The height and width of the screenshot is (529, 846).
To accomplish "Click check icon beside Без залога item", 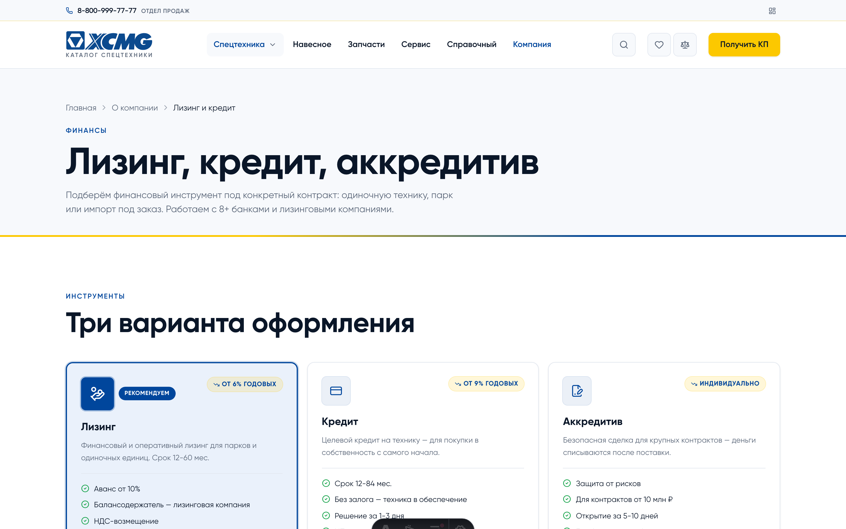I will point(326,499).
